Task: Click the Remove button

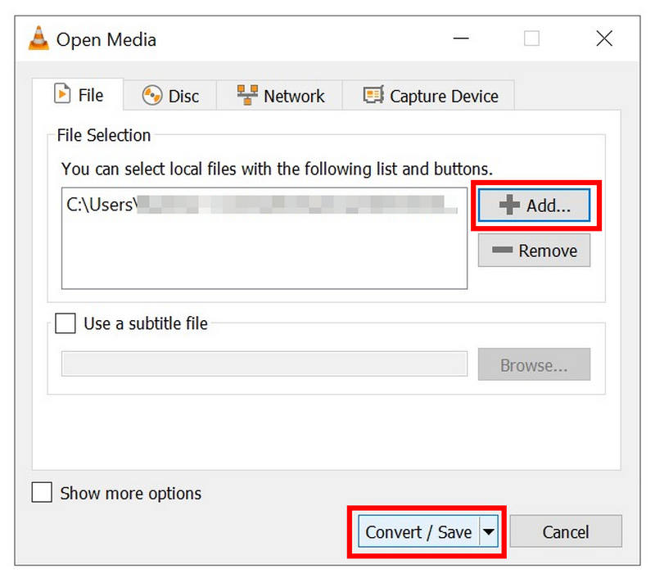Action: [x=533, y=250]
